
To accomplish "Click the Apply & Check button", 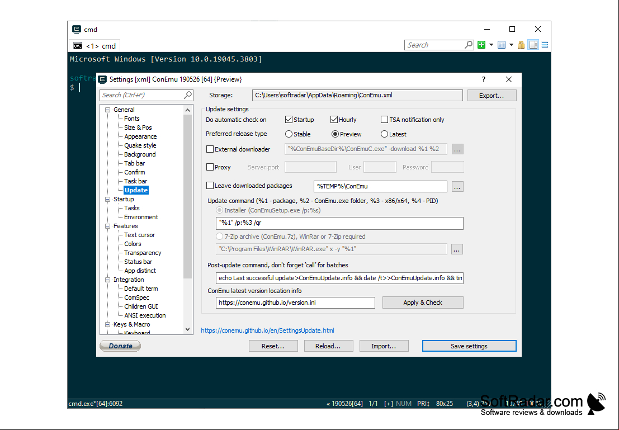I will tap(423, 303).
